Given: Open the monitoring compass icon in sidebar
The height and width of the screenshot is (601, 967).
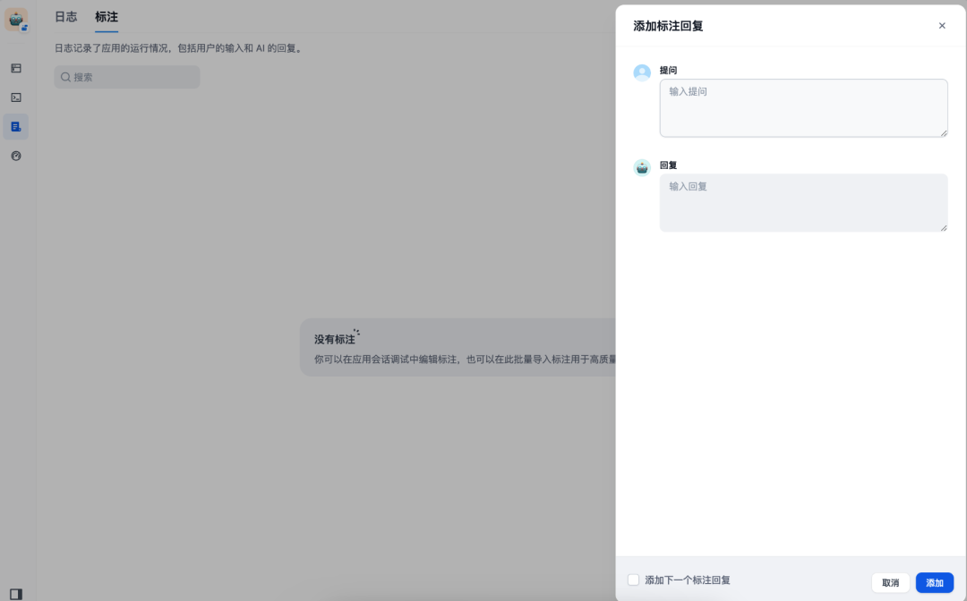Looking at the screenshot, I should pyautogui.click(x=15, y=156).
